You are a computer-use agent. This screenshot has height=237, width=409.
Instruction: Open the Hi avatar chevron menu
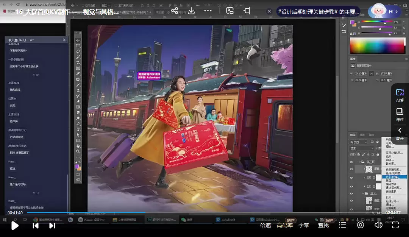pos(397,12)
